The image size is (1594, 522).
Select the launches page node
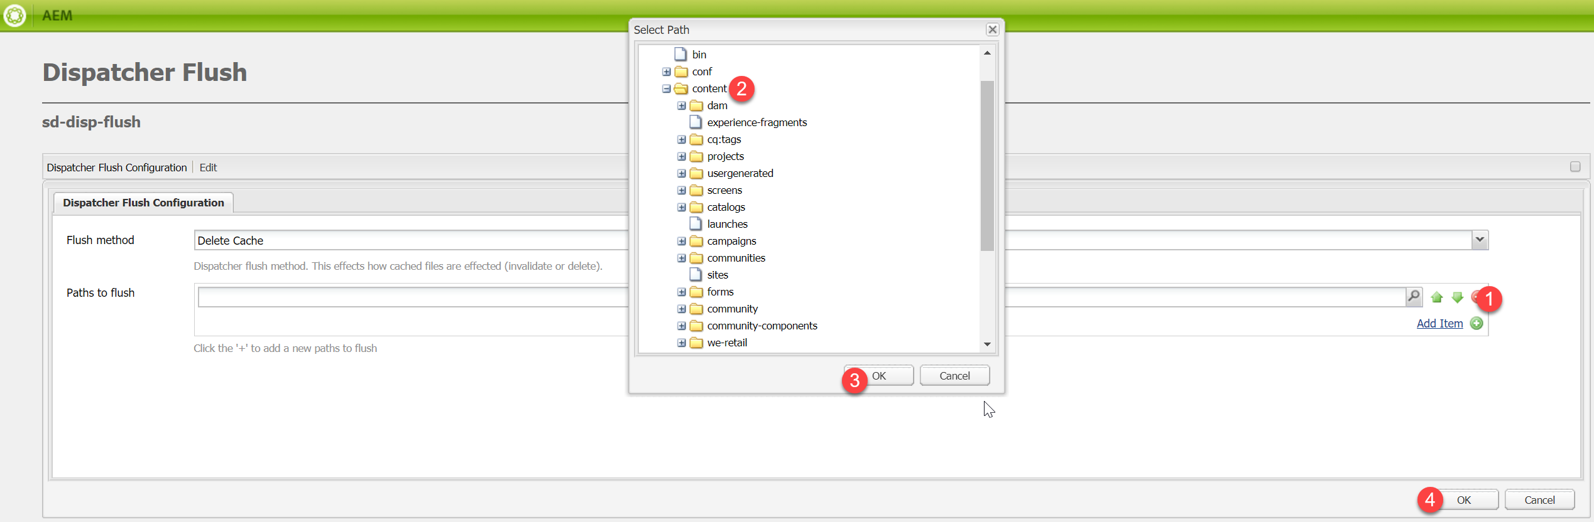(x=727, y=224)
